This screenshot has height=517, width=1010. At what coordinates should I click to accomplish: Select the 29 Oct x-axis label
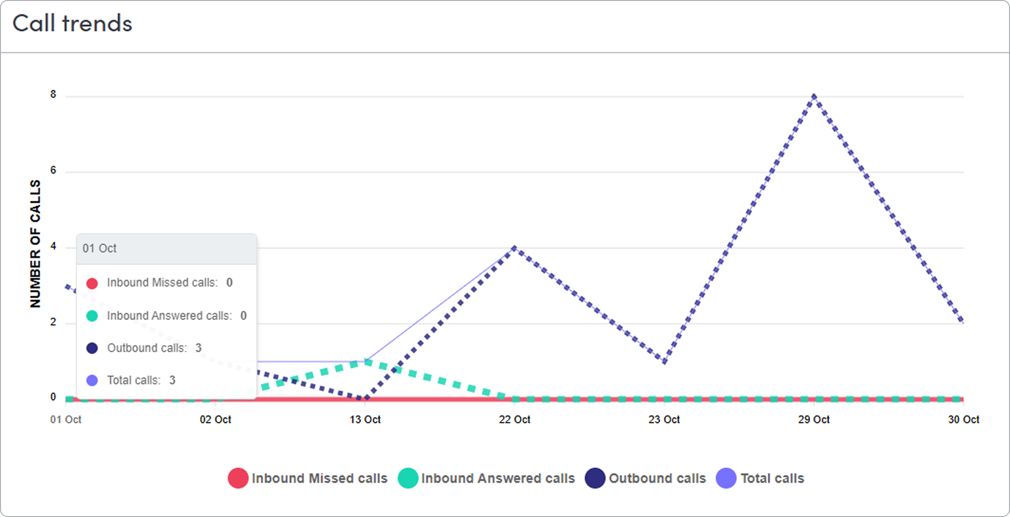click(814, 419)
